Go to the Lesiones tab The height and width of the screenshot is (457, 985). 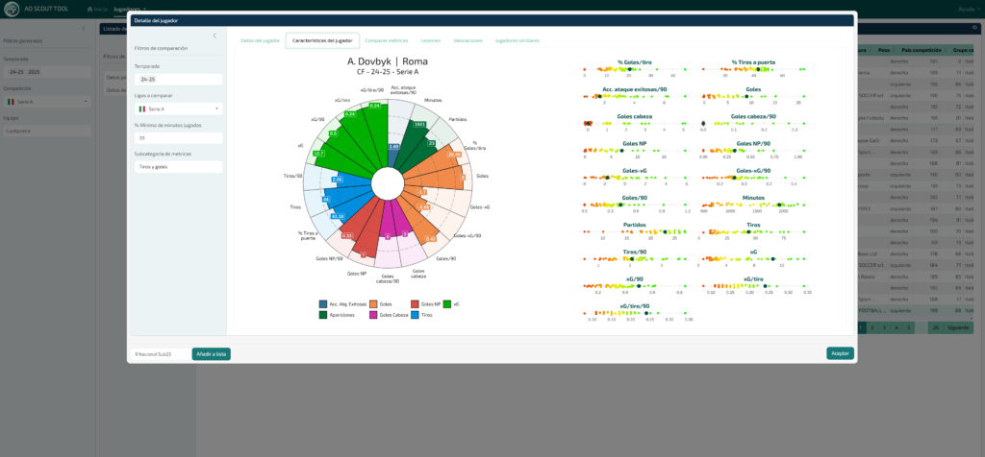(x=430, y=40)
